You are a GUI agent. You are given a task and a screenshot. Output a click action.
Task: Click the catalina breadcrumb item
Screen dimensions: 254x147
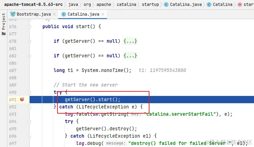[x=126, y=5]
